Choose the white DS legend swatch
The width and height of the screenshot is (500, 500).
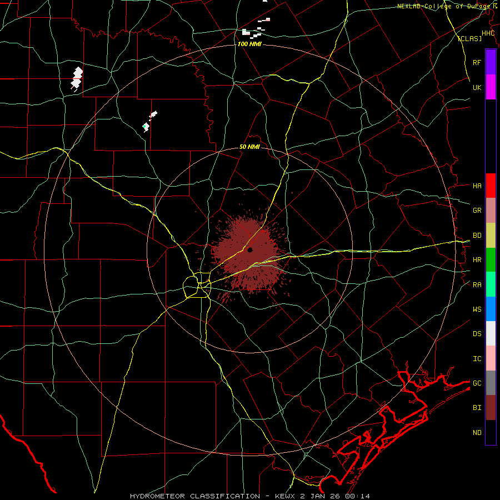coord(491,333)
